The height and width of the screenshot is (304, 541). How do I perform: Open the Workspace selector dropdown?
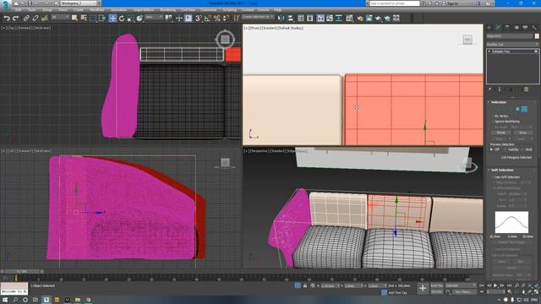tap(79, 3)
